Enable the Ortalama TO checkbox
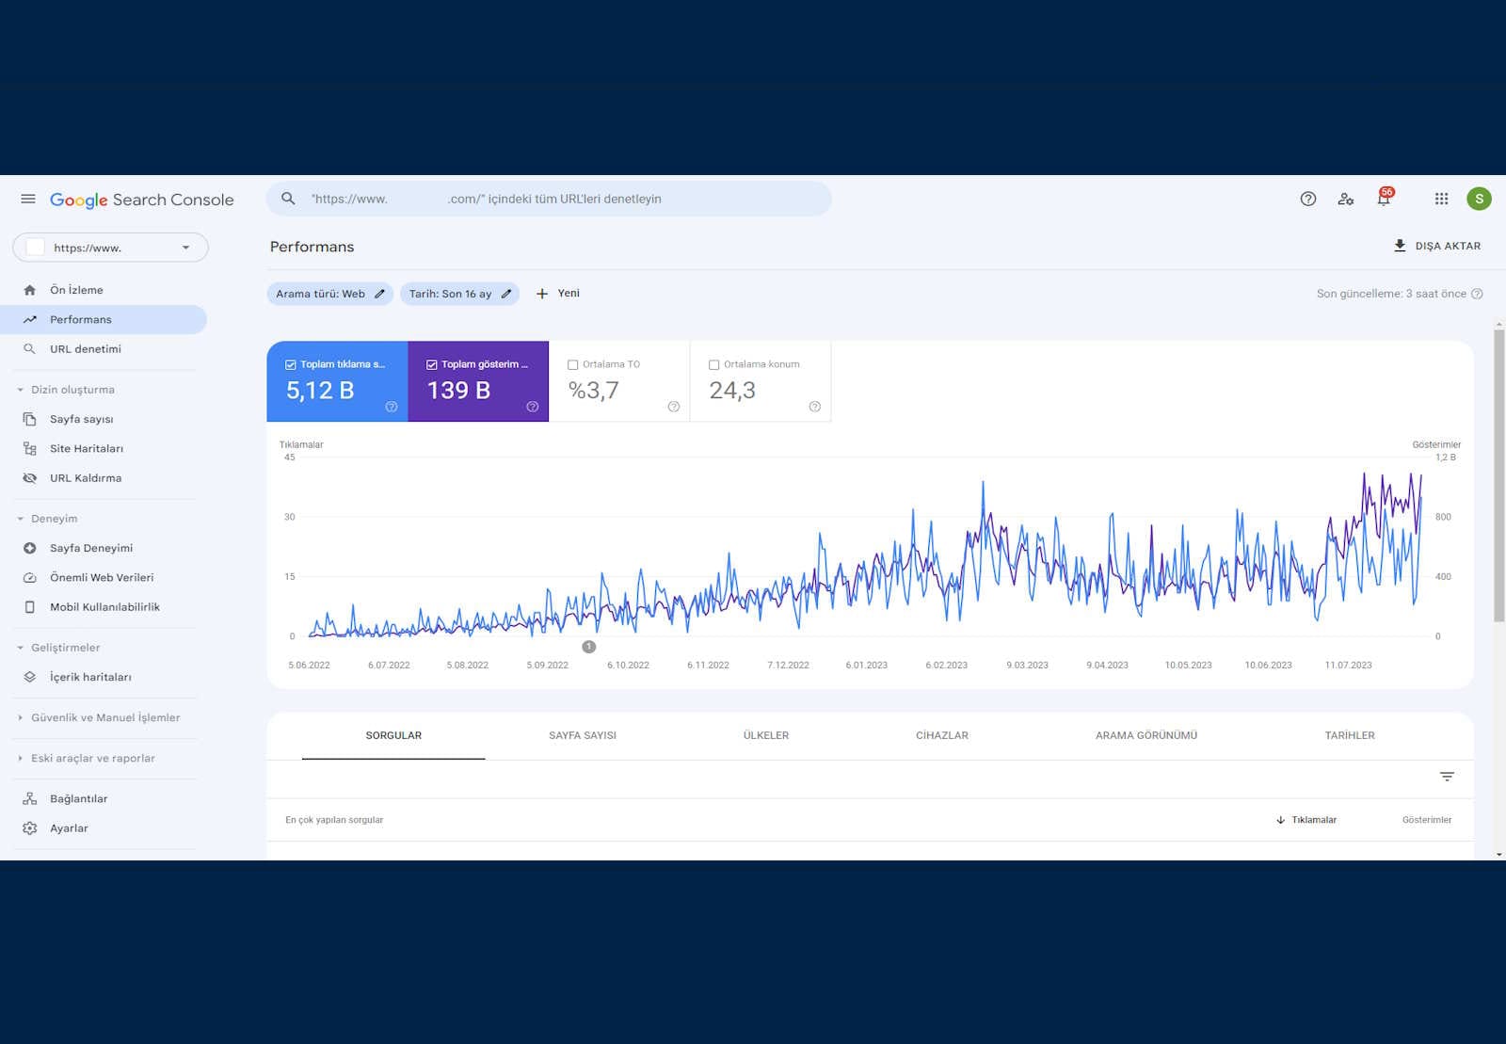 (x=572, y=364)
